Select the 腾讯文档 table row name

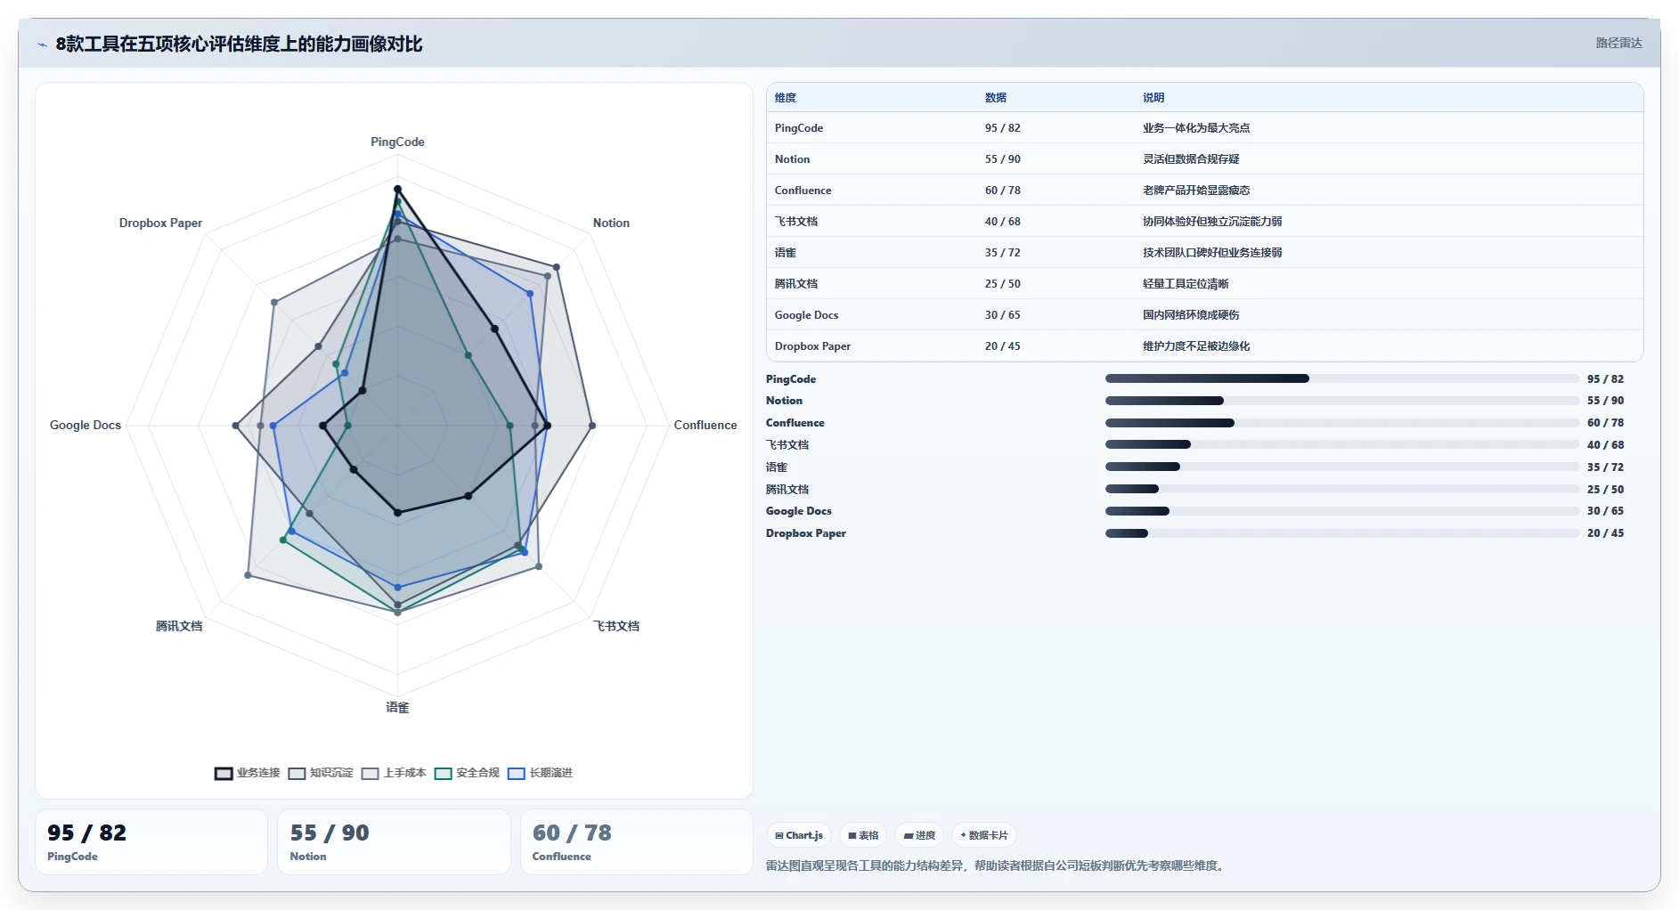click(796, 284)
